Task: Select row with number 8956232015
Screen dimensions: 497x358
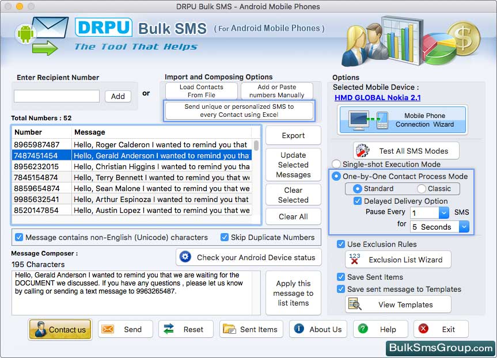Action: [x=132, y=166]
